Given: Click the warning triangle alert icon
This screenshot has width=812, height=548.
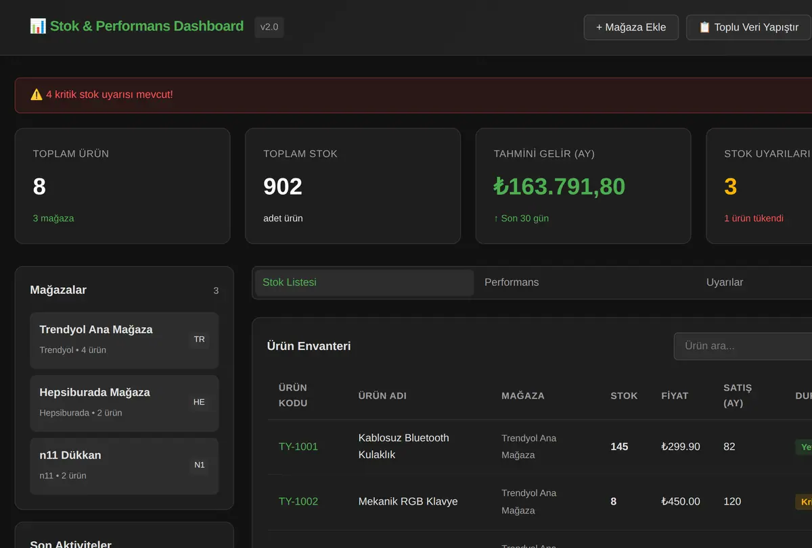Looking at the screenshot, I should tap(37, 95).
